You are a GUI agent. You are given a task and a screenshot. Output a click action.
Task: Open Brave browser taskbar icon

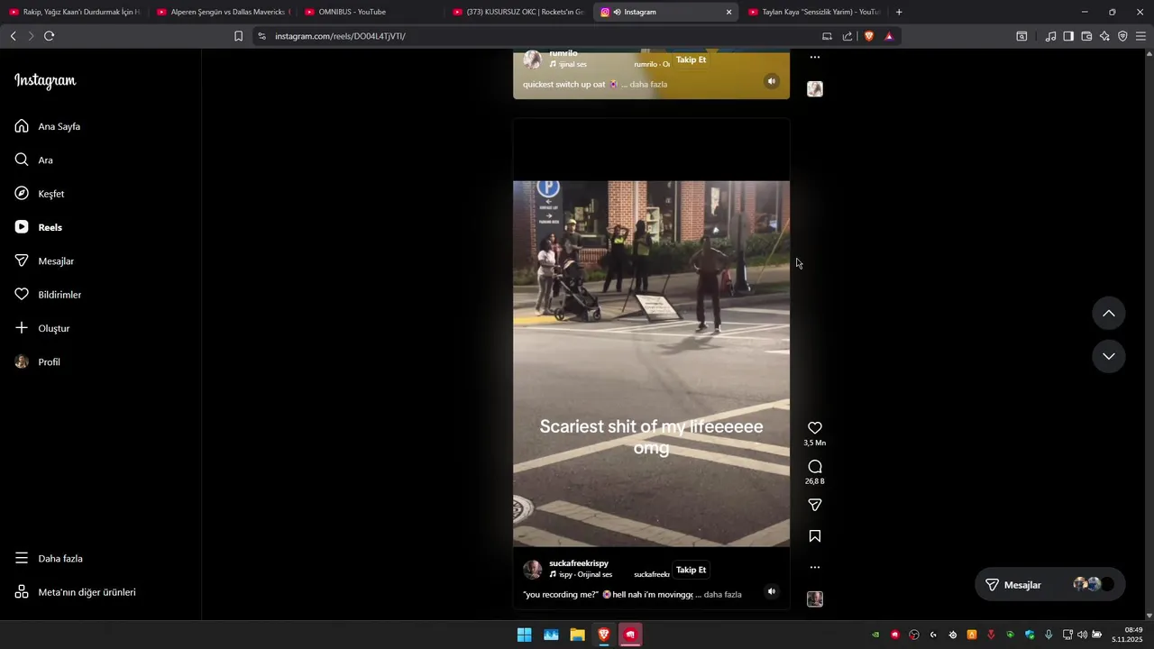click(604, 635)
